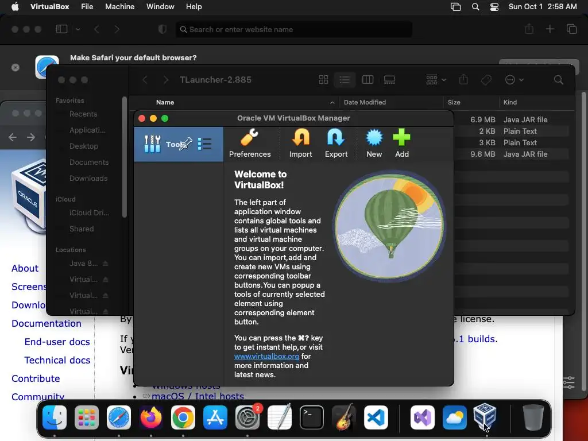This screenshot has width=588, height=441.
Task: Open the Window menu
Action: (160, 7)
